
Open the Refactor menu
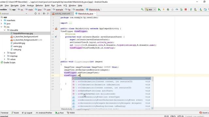[39, 6]
